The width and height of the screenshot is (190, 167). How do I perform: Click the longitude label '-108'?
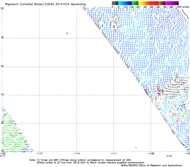click(151, 154)
